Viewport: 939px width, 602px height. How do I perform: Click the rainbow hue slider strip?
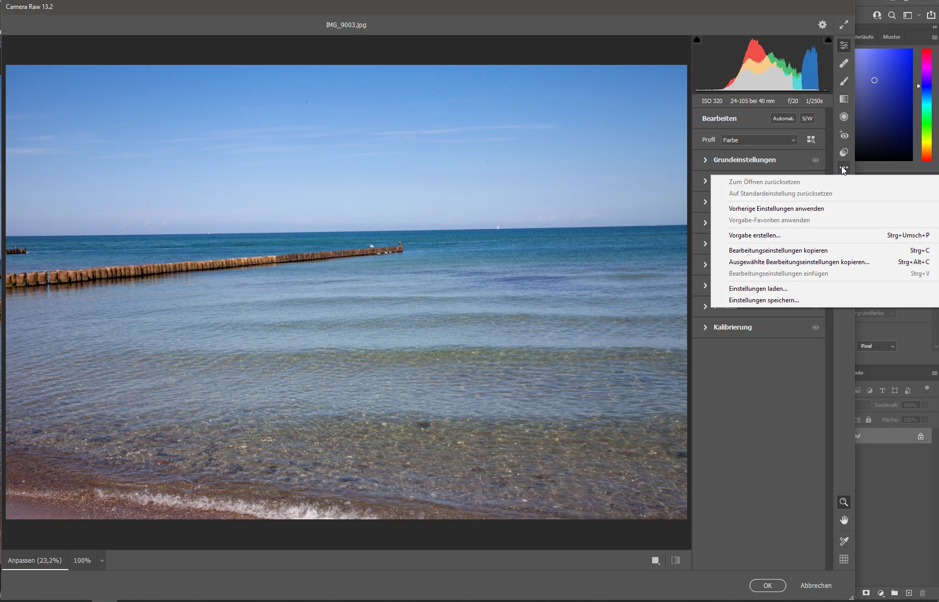coord(926,105)
